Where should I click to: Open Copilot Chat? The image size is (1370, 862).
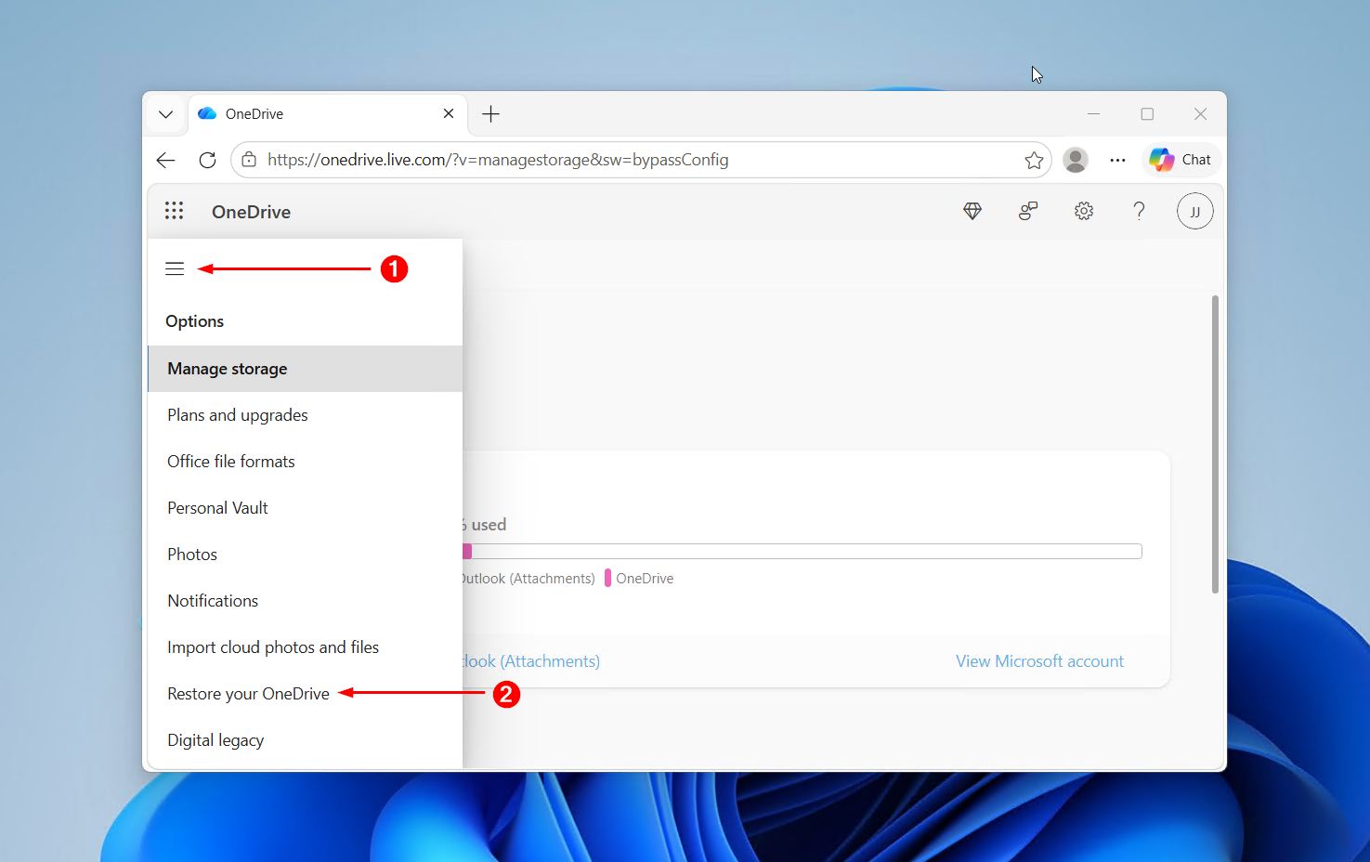point(1181,160)
